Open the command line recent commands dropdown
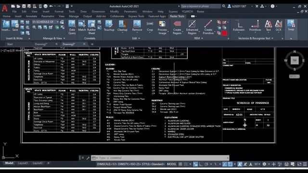The height and width of the screenshot is (173, 308). coord(228,158)
